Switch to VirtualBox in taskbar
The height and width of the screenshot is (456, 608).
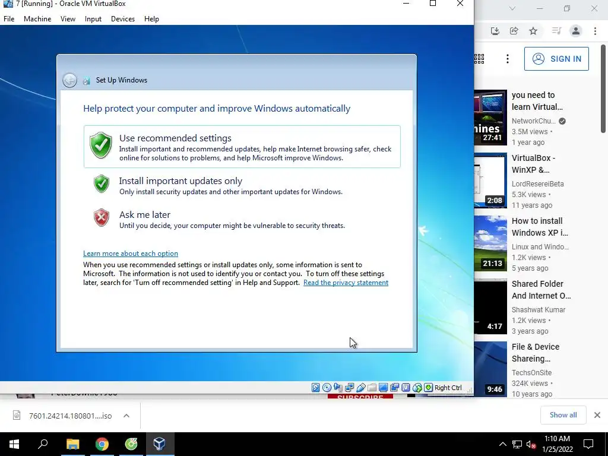point(160,444)
